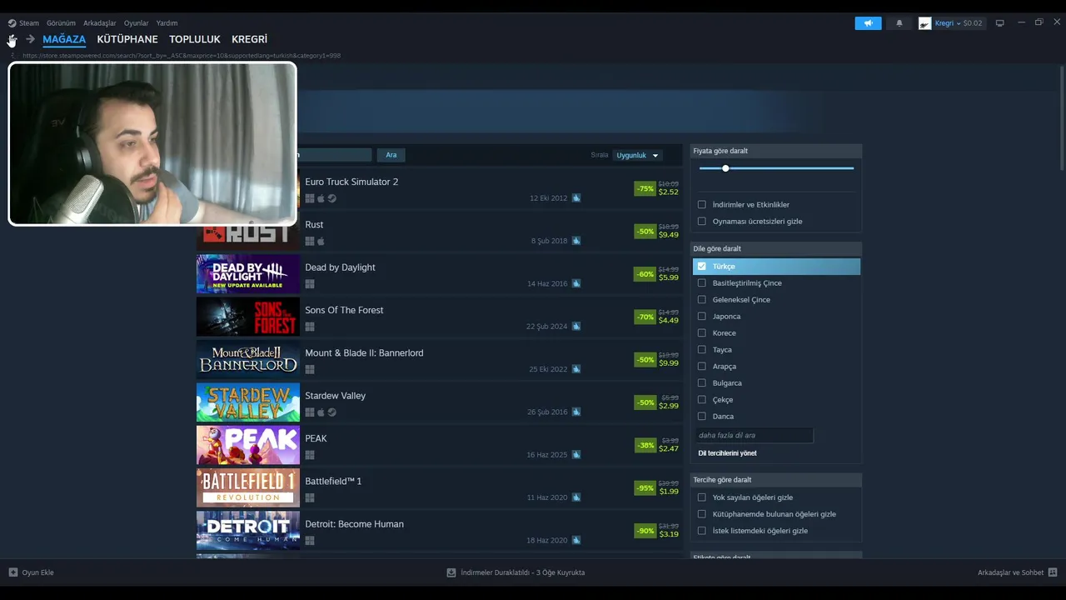This screenshot has height=600, width=1066.
Task: Click the price slider track right end
Action: click(851, 168)
